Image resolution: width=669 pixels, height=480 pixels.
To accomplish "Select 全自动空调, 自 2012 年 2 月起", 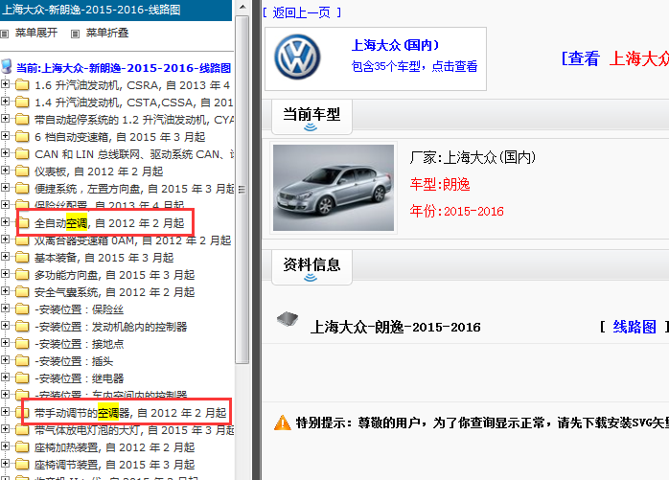I will [109, 223].
